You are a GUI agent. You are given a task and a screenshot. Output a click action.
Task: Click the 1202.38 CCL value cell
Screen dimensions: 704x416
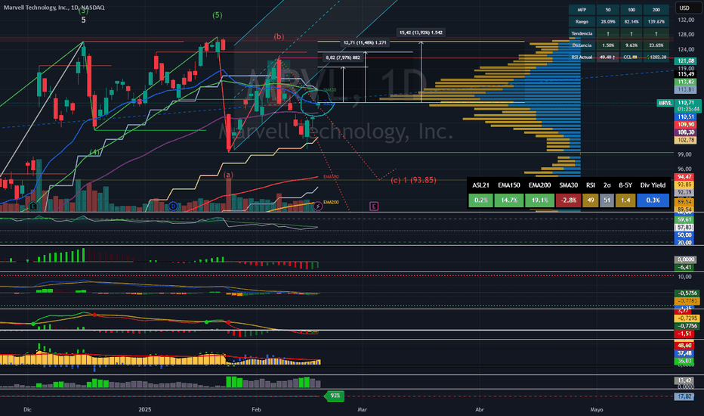point(656,57)
